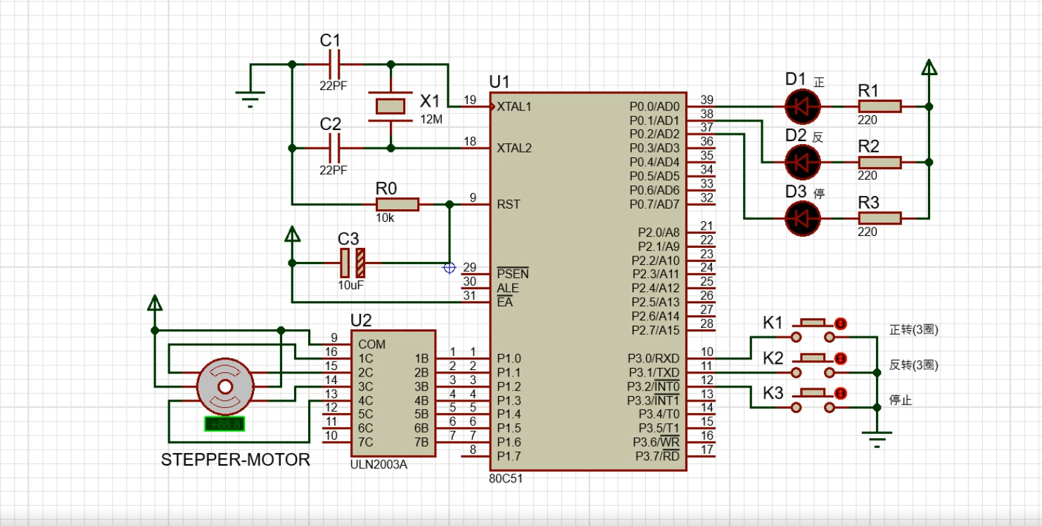Click the EA pin label on U1
Screen dimensions: 1042x526
point(504,302)
